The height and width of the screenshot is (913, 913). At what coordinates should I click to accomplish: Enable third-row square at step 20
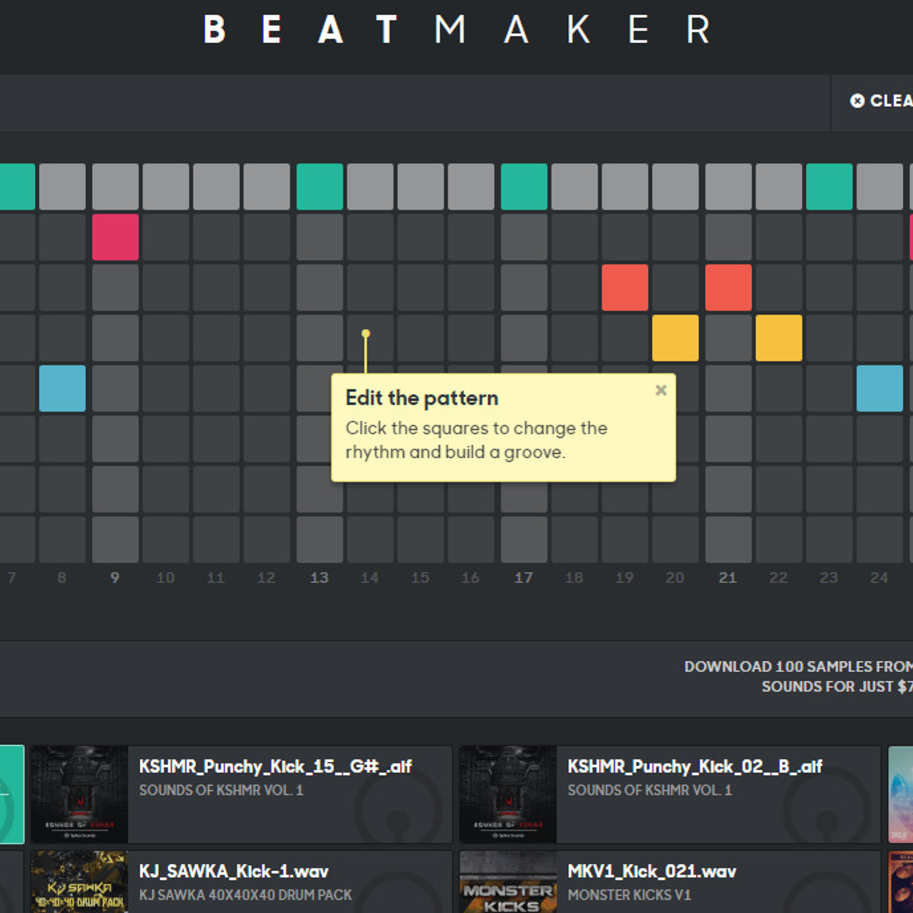[675, 287]
